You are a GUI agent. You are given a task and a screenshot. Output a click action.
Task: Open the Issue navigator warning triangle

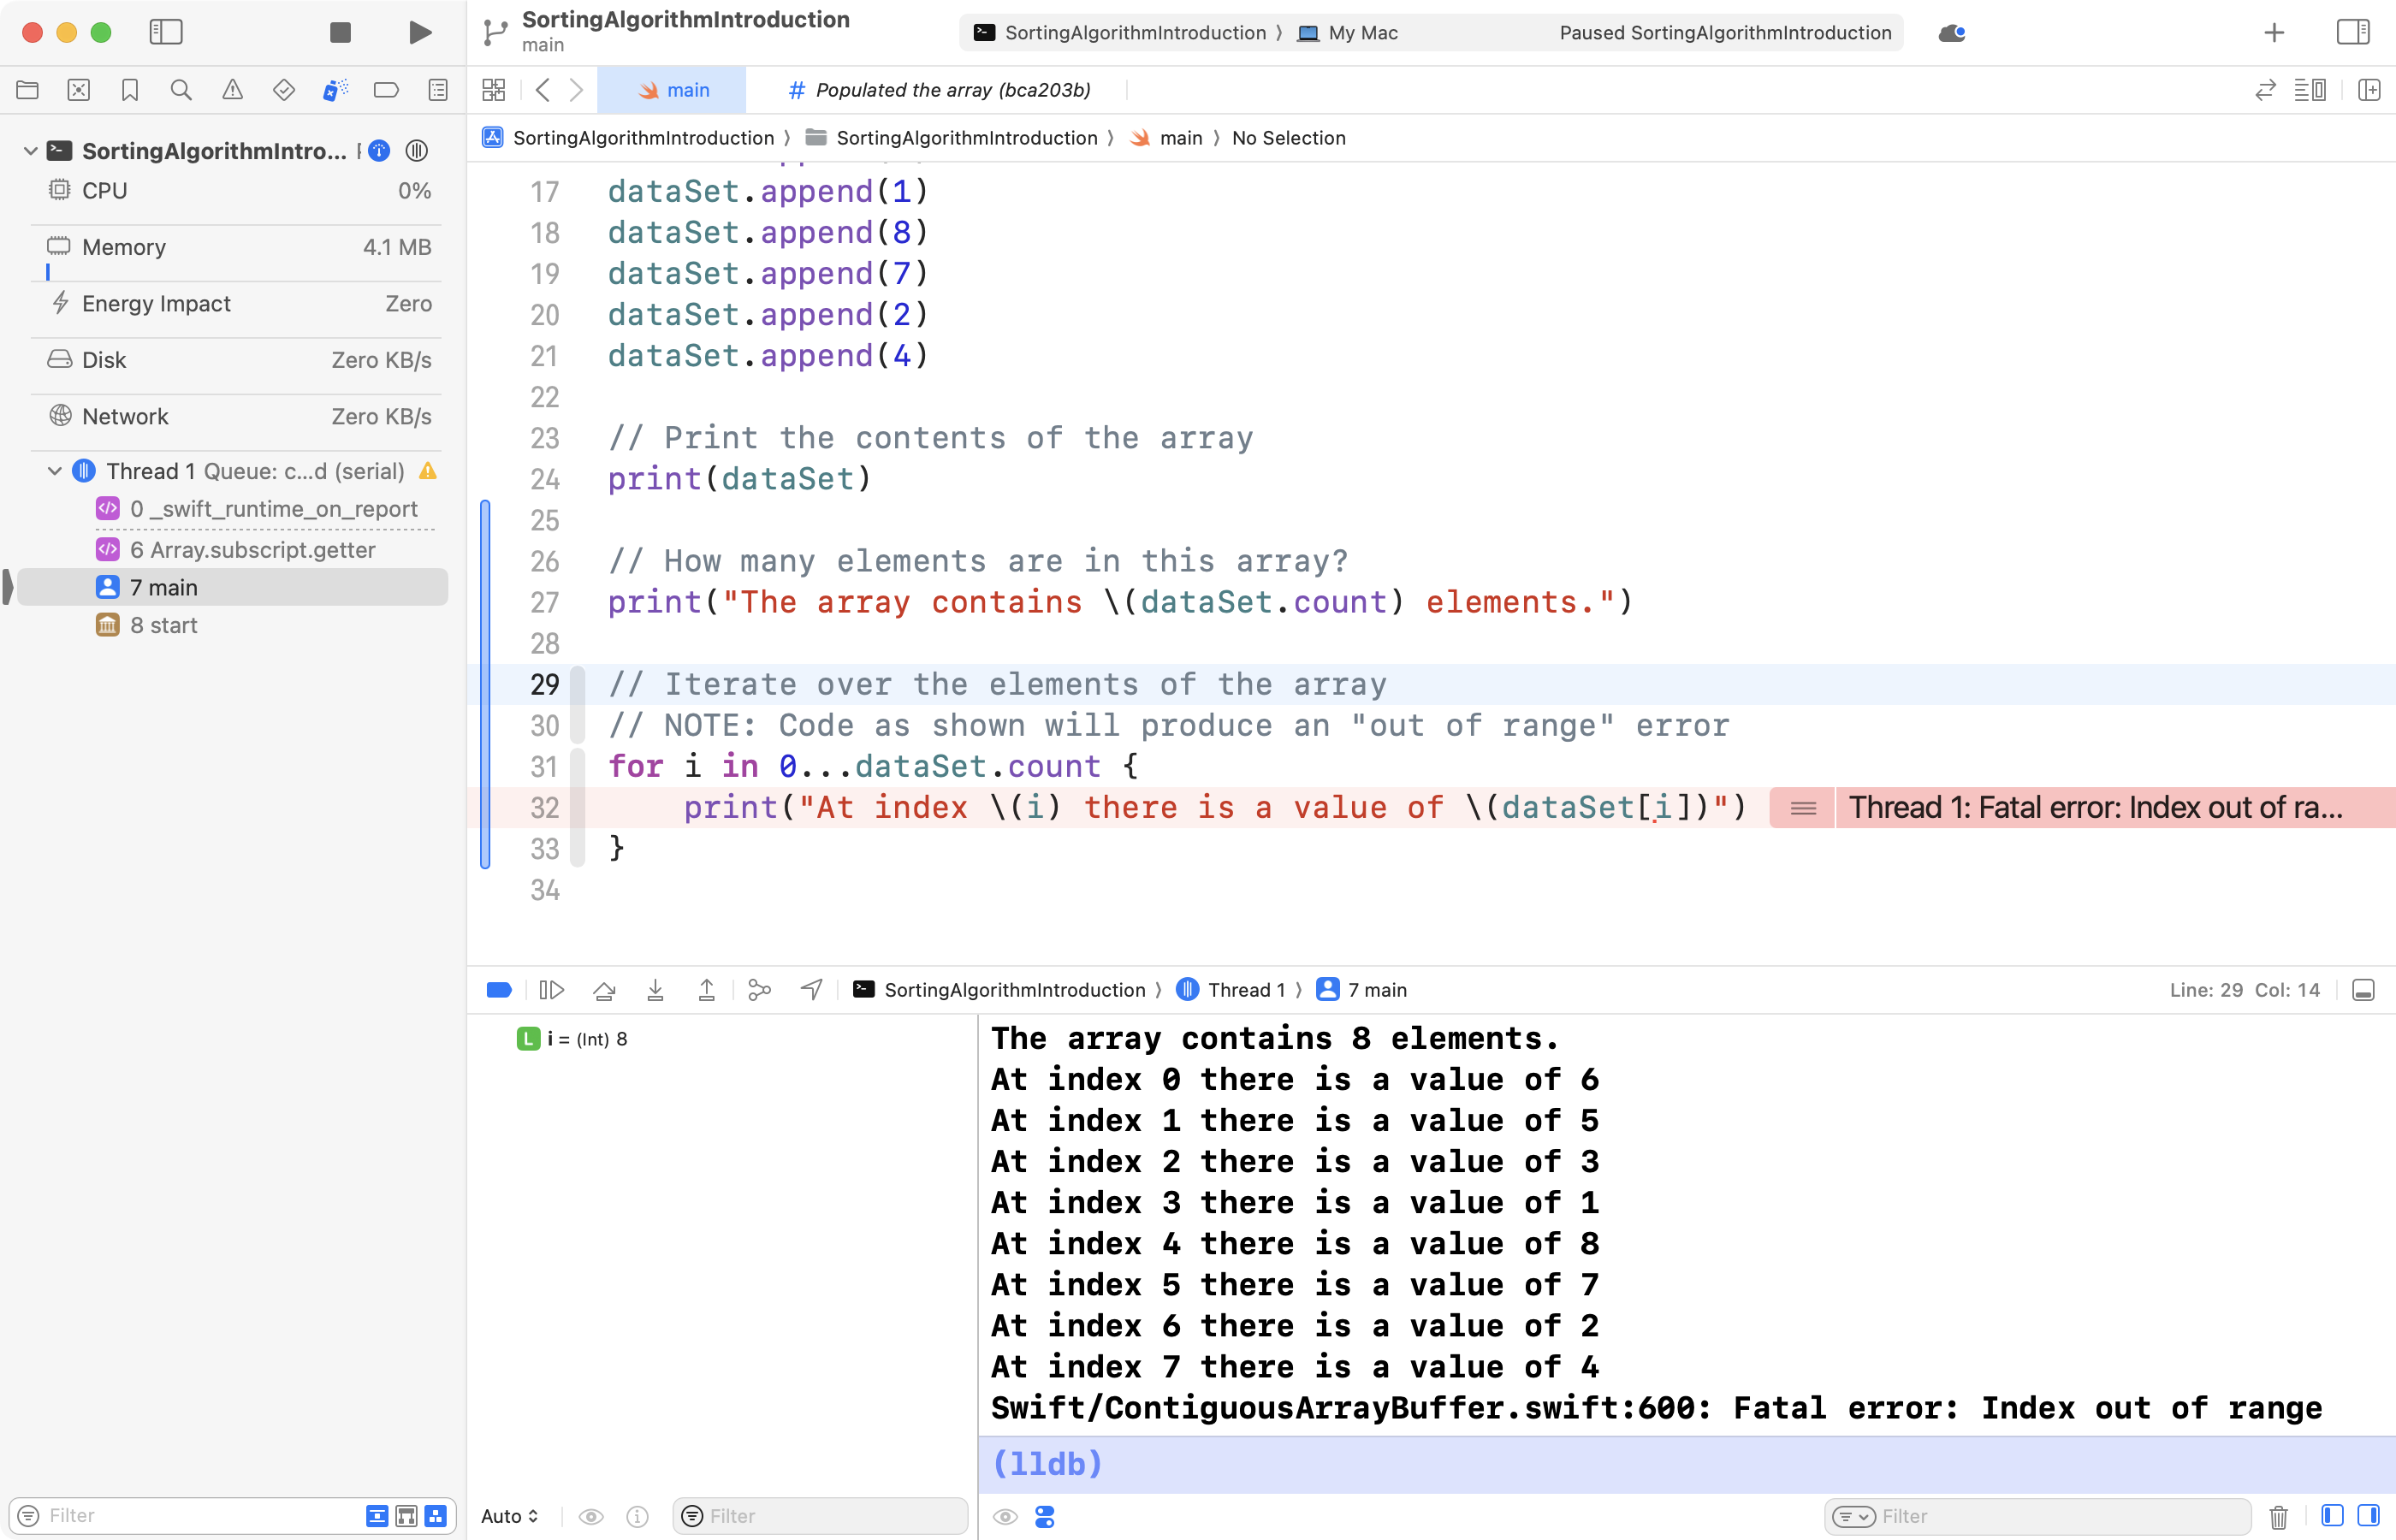pos(233,89)
